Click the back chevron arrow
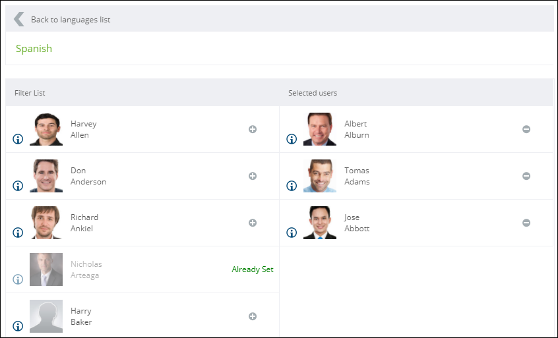Image resolution: width=558 pixels, height=338 pixels. click(x=19, y=19)
